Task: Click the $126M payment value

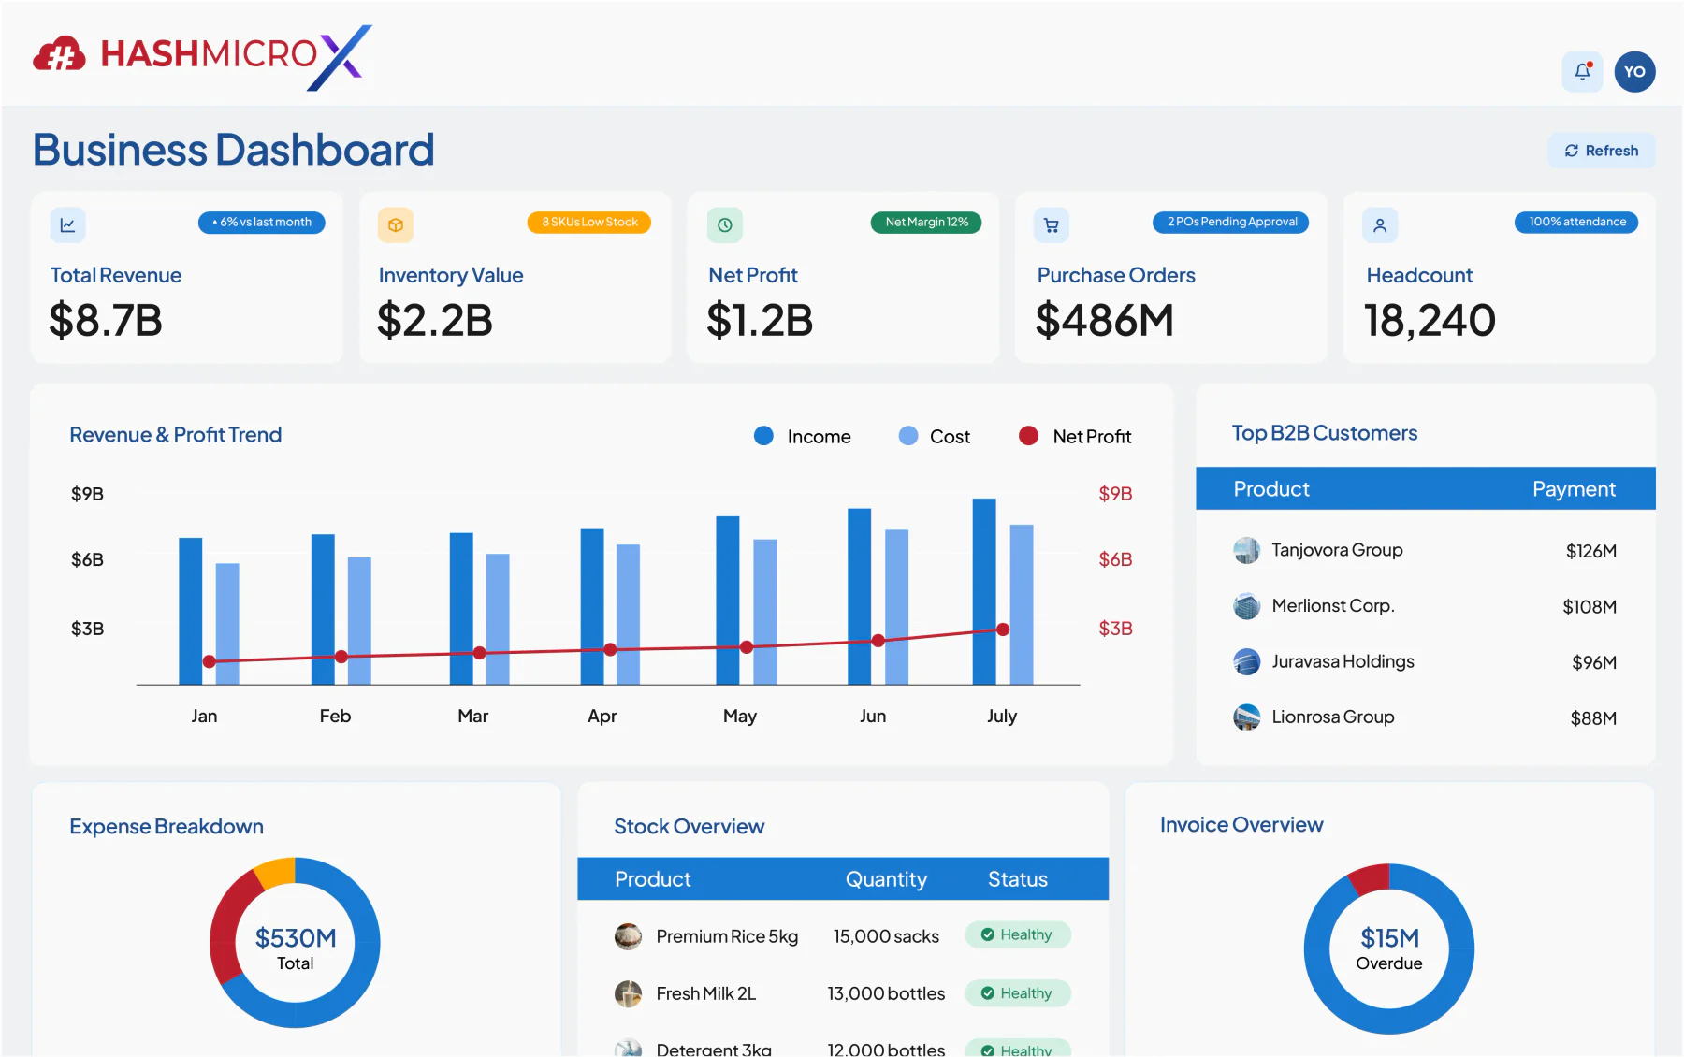Action: click(x=1591, y=551)
